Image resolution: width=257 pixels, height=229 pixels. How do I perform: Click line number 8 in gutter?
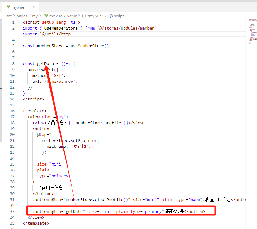tap(13, 63)
